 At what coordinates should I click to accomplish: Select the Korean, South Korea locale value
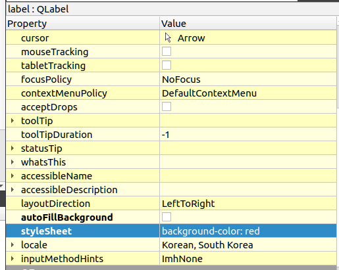207,245
